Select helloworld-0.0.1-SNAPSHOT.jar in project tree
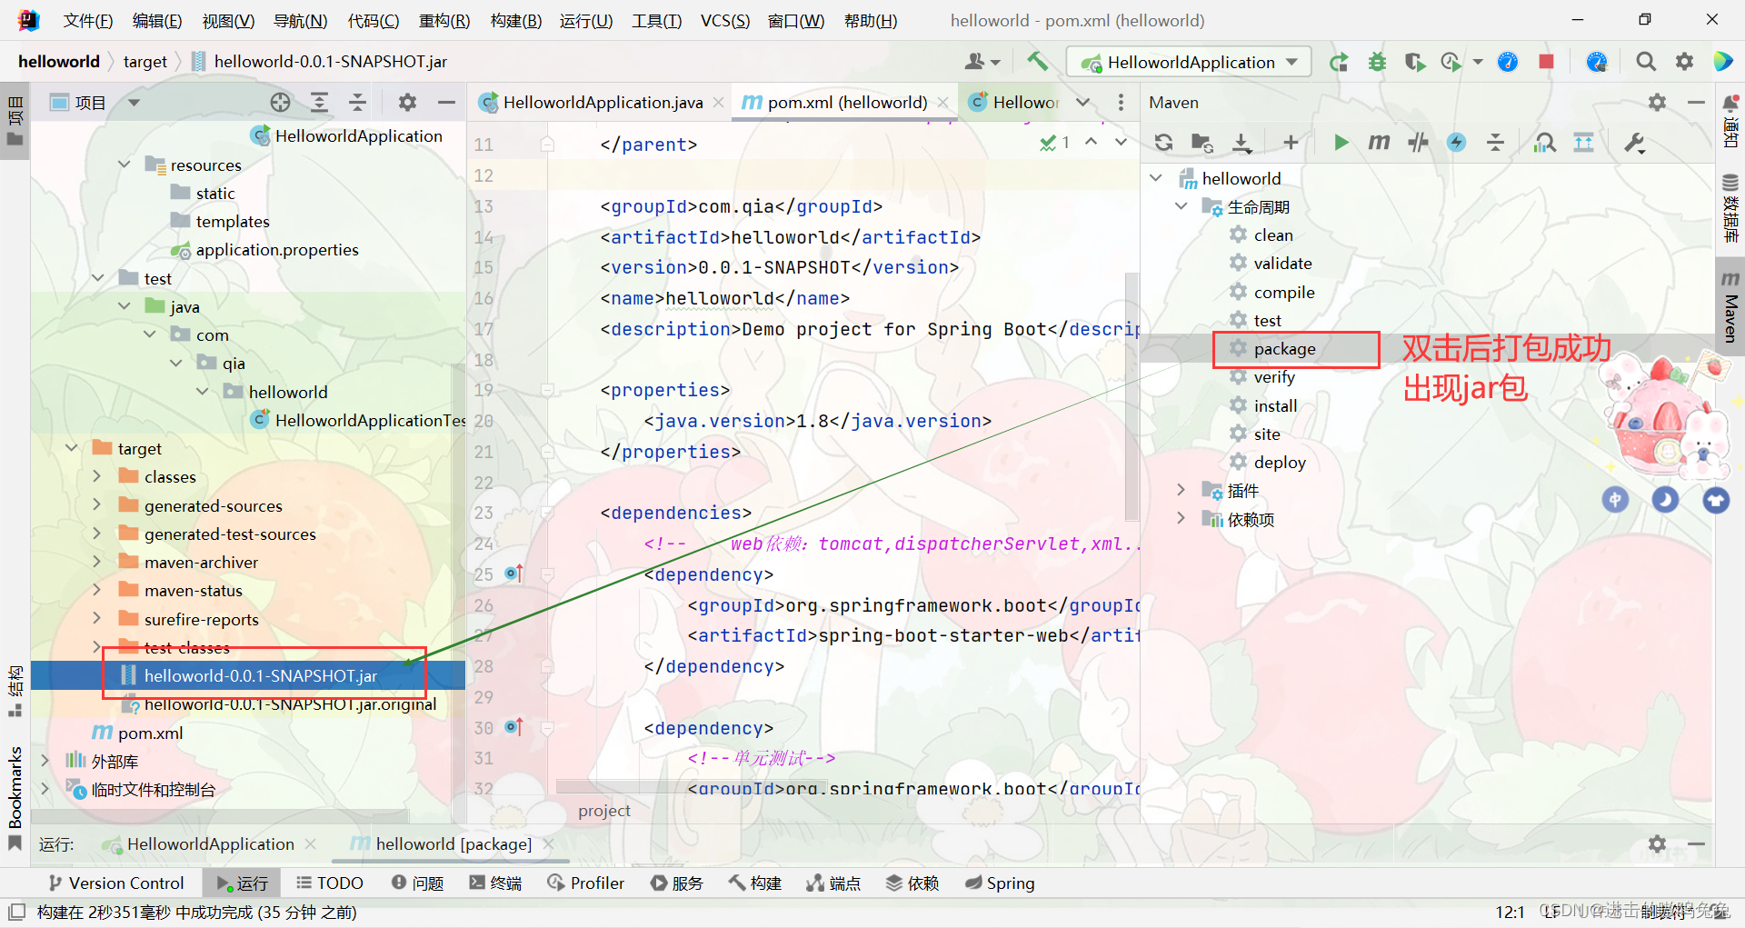Screen dimensions: 1745x928 261,675
